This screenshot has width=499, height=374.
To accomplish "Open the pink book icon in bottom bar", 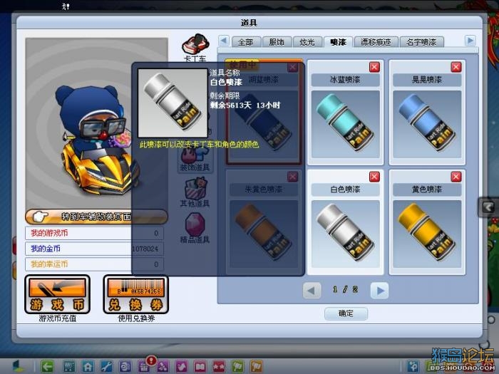I will pos(200,366).
